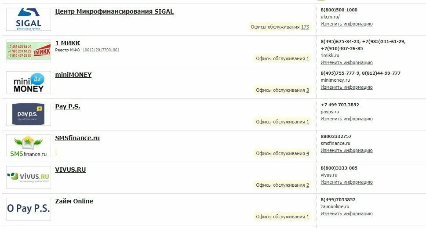View SIGAL's 173 service offices
Viewport: 426px width, 228px height.
[x=305, y=27]
